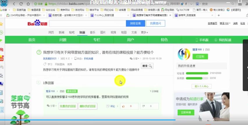
Task: Open the 站长论坛 bookmark folder
Action: [x=49, y=10]
